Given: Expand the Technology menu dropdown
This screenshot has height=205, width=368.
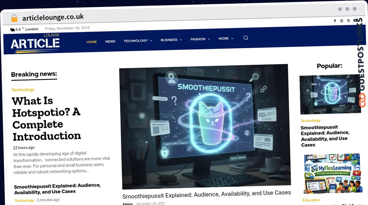Looking at the screenshot, I should tap(138, 41).
